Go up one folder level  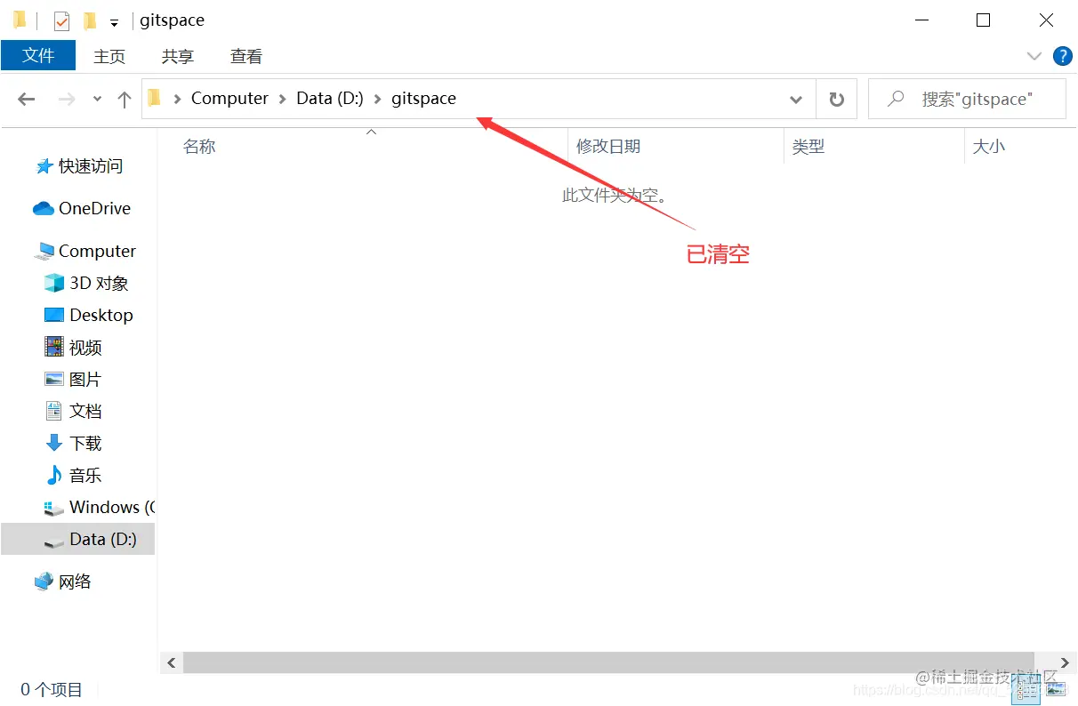tap(125, 100)
